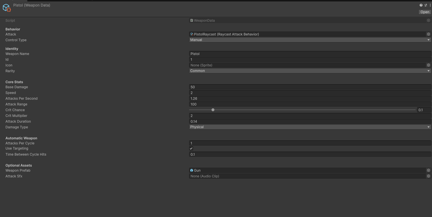Click the object picker for Attack Sfx
The image size is (432, 217).
point(429,176)
